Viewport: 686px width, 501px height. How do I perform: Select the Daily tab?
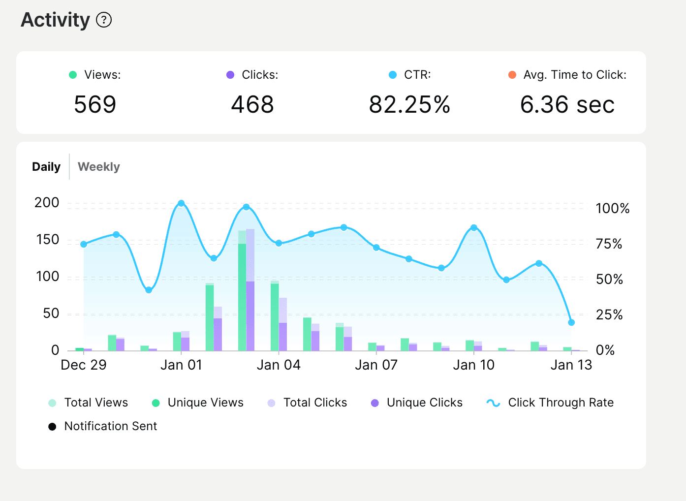46,167
